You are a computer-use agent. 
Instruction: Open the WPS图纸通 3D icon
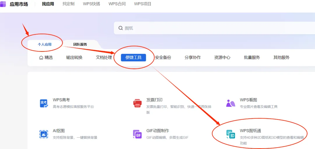(x=231, y=134)
